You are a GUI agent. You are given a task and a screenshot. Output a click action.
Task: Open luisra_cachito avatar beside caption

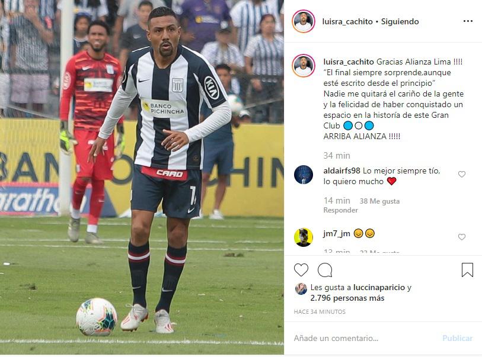click(x=304, y=66)
